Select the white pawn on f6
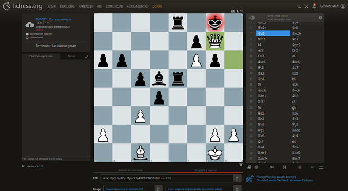This screenshot has width=348, height=191. coord(196,60)
